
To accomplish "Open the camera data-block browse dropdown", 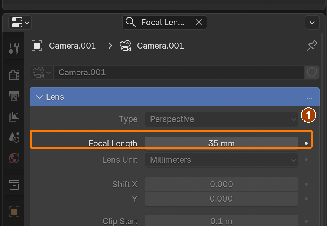I will point(42,72).
